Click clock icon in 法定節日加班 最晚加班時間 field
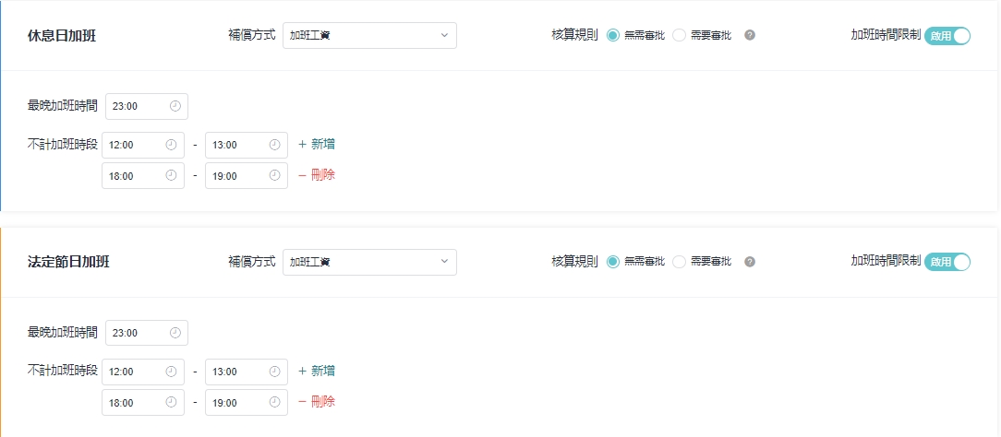The width and height of the screenshot is (1001, 437). (175, 333)
